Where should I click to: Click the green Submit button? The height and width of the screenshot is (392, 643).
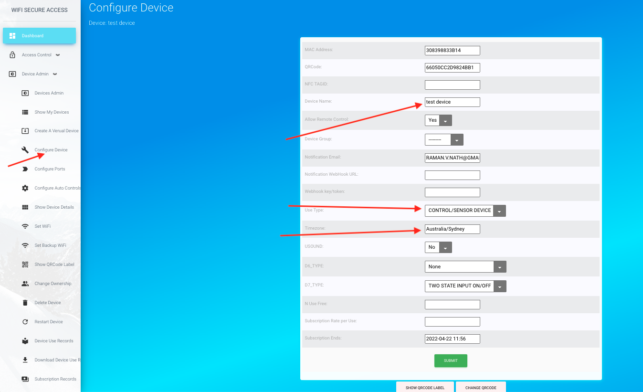(x=451, y=360)
